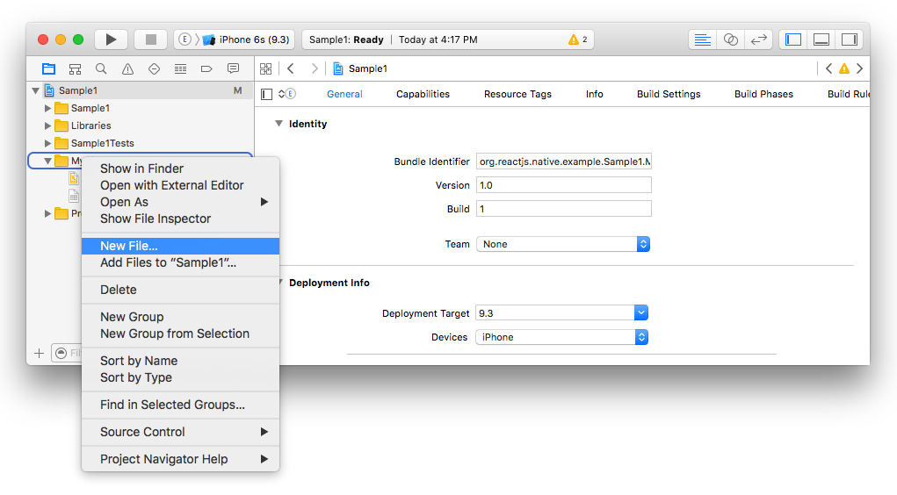Show the Test navigator
This screenshot has height=495, width=897.
(x=154, y=68)
